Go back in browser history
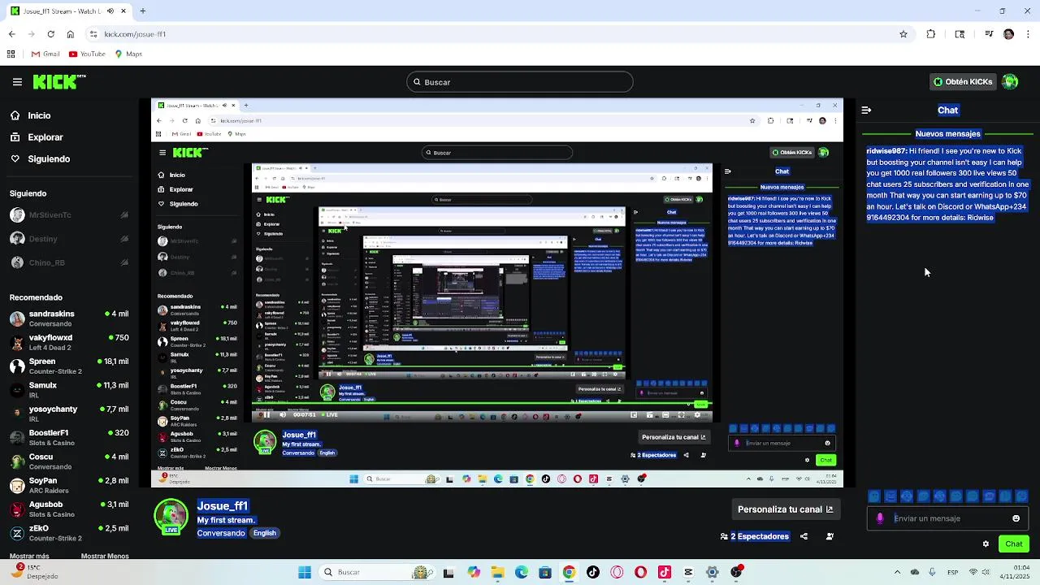 [11, 34]
